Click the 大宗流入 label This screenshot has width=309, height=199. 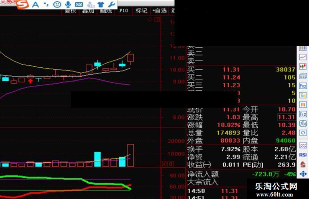(x=203, y=182)
